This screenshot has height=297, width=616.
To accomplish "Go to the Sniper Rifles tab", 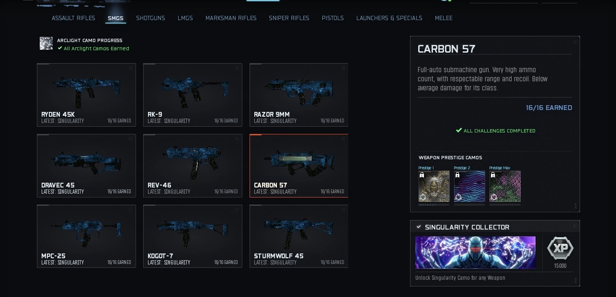I will [x=289, y=18].
